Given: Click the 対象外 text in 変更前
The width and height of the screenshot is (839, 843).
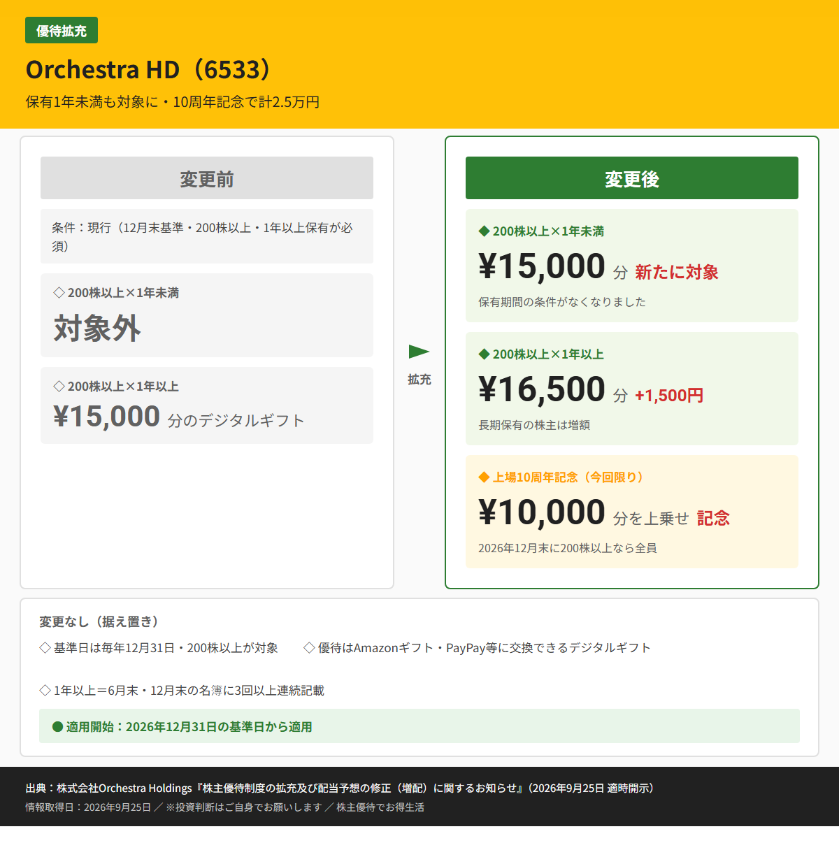Looking at the screenshot, I should (x=97, y=328).
